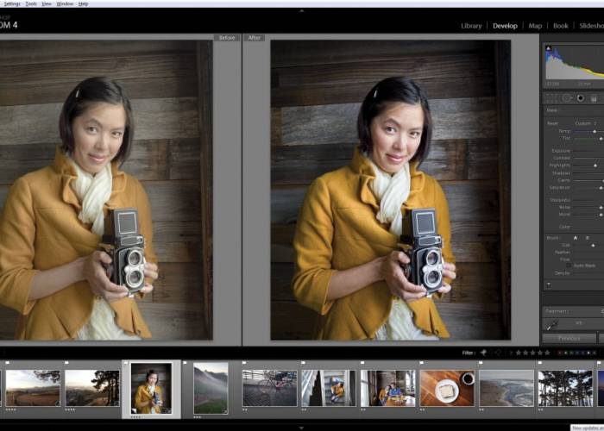Click the Color swatch label in brush panel
The height and width of the screenshot is (431, 604).
coord(564,227)
